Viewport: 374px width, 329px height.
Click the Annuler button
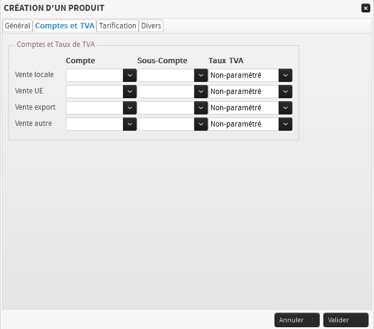coord(297,320)
